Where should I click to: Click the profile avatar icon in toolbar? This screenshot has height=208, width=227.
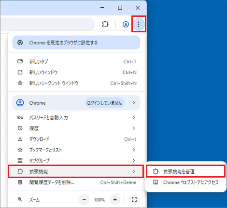(126, 24)
